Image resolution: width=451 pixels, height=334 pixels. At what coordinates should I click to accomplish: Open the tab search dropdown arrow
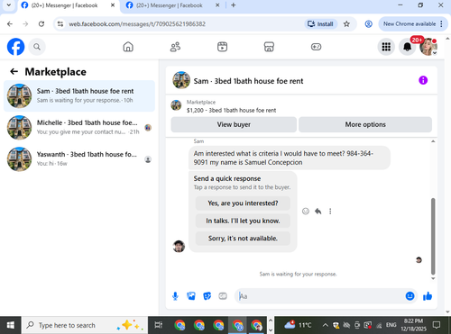pos(9,5)
